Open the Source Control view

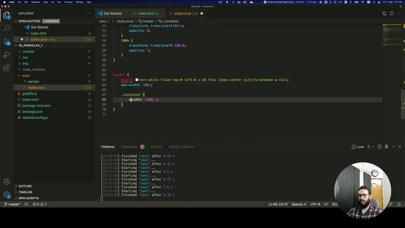[x=7, y=41]
